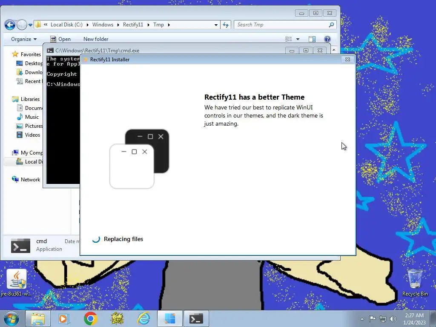The width and height of the screenshot is (436, 327).
Task: Select Network in the navigation pane
Action: (x=26, y=180)
